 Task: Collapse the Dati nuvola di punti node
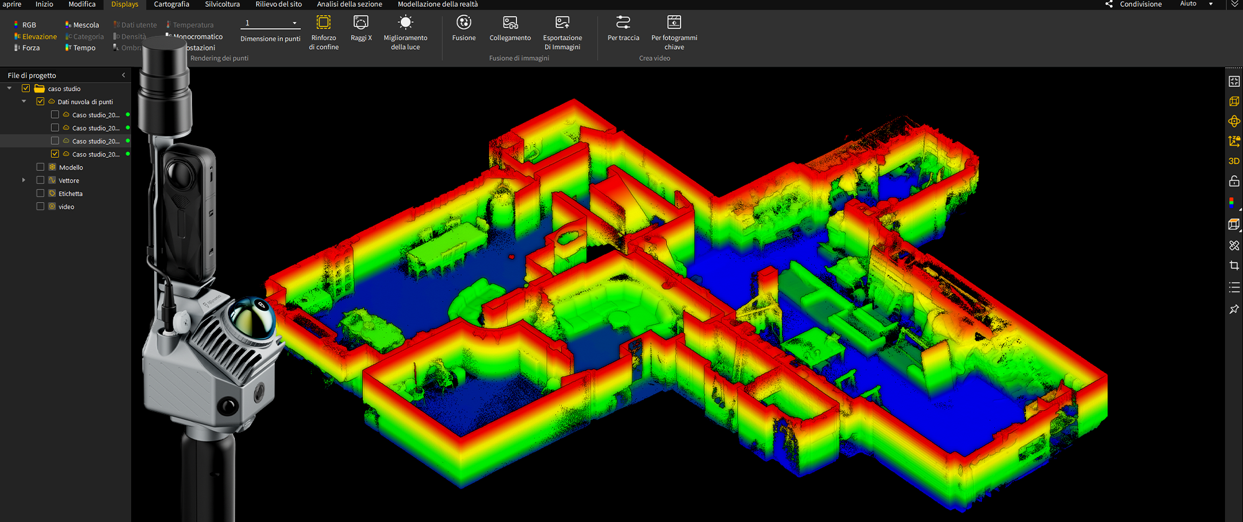tap(24, 101)
